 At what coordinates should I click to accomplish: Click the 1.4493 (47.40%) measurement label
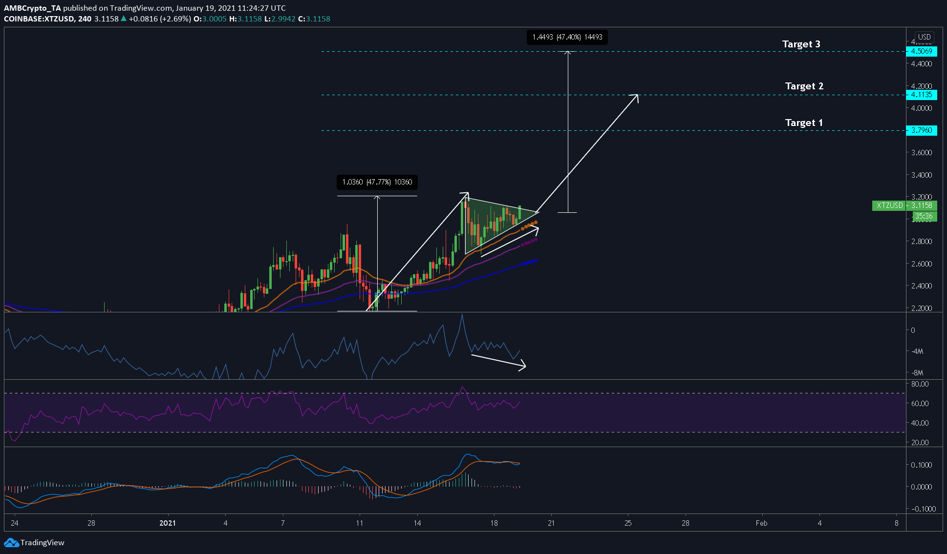click(567, 37)
